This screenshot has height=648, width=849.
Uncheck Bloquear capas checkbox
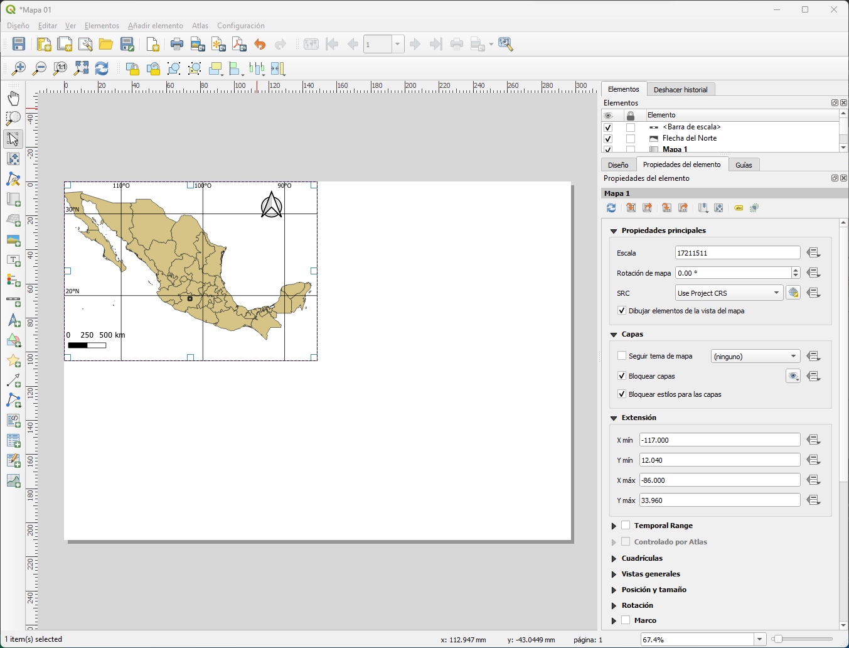point(622,375)
